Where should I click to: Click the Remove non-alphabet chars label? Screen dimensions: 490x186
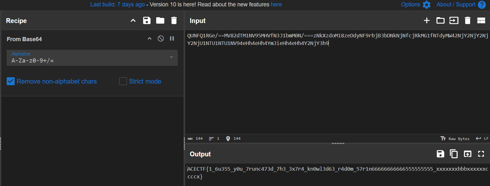point(57,81)
